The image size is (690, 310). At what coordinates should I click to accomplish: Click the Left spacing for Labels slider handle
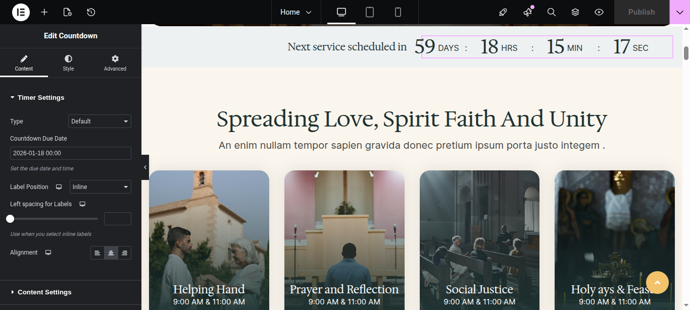10,219
